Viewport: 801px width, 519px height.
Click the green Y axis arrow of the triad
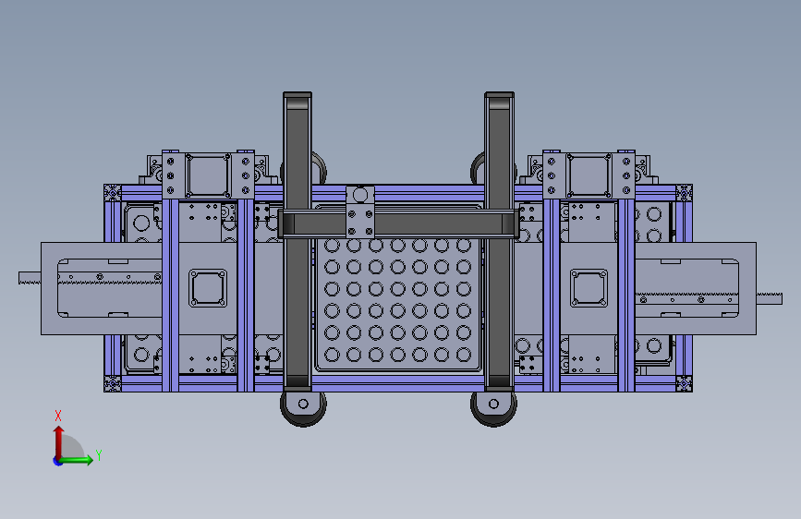point(77,460)
